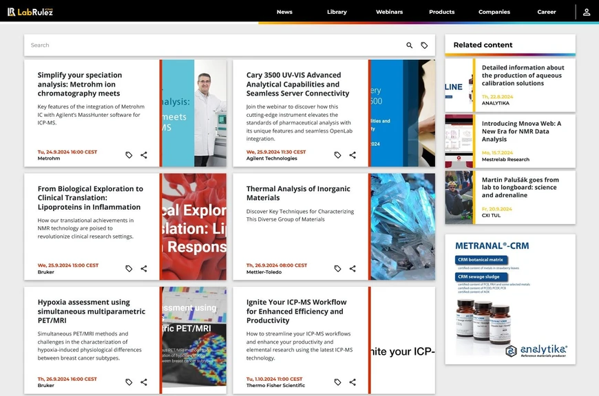Click the Mnova Web screenshot thumbnail
The height and width of the screenshot is (396, 599).
(459, 141)
